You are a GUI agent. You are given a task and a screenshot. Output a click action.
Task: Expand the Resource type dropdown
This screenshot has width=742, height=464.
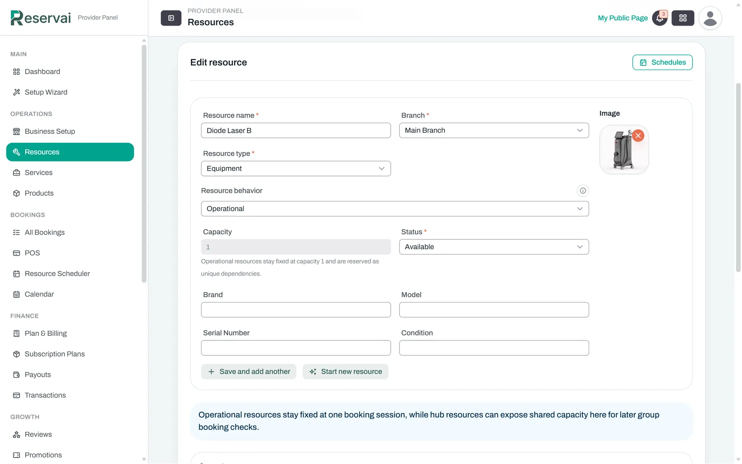point(296,169)
